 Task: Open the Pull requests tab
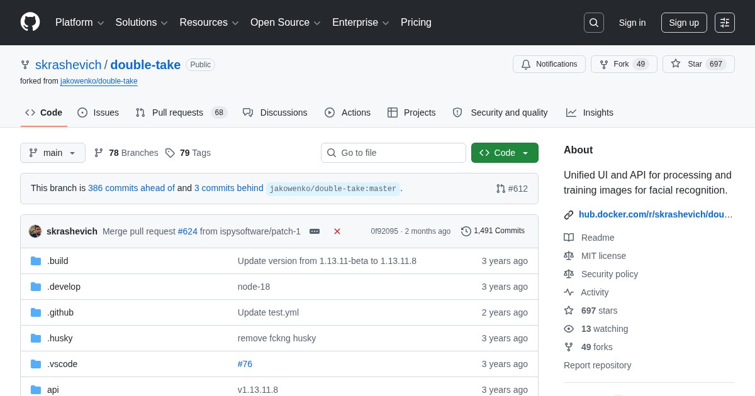(x=181, y=113)
